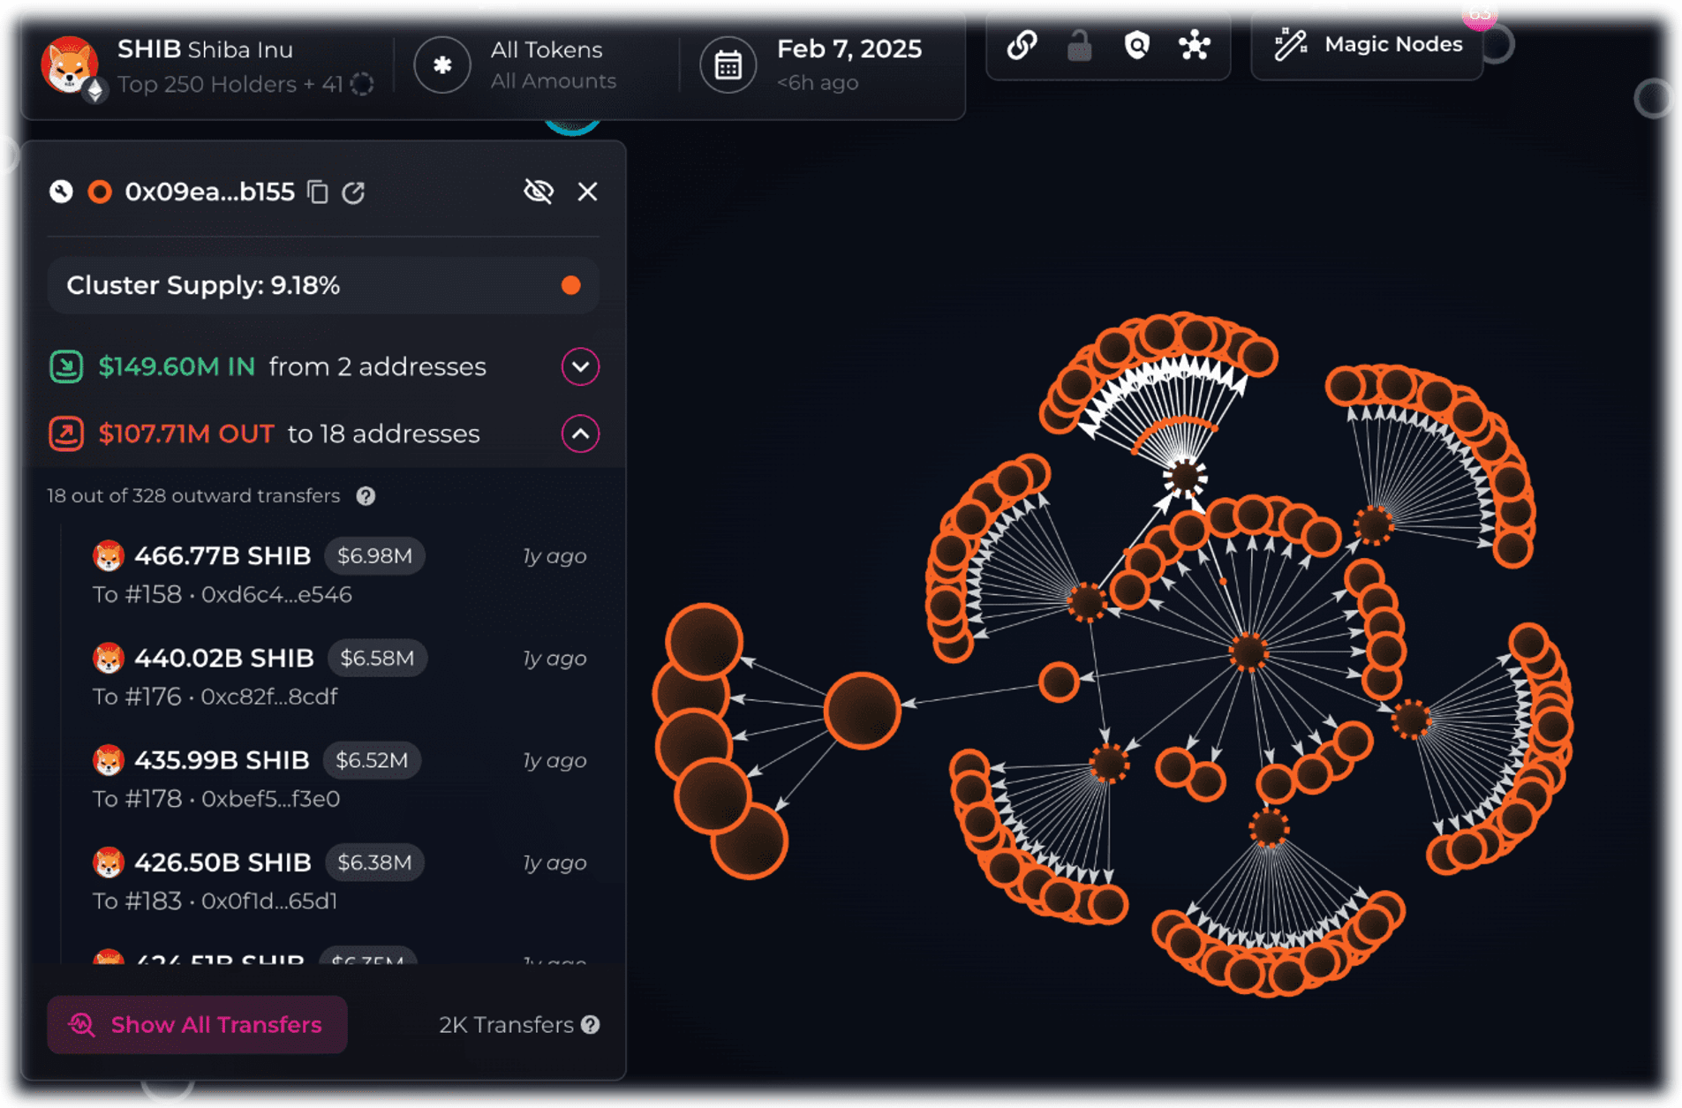Select the 440.02B SHIB transfer row

point(339,676)
